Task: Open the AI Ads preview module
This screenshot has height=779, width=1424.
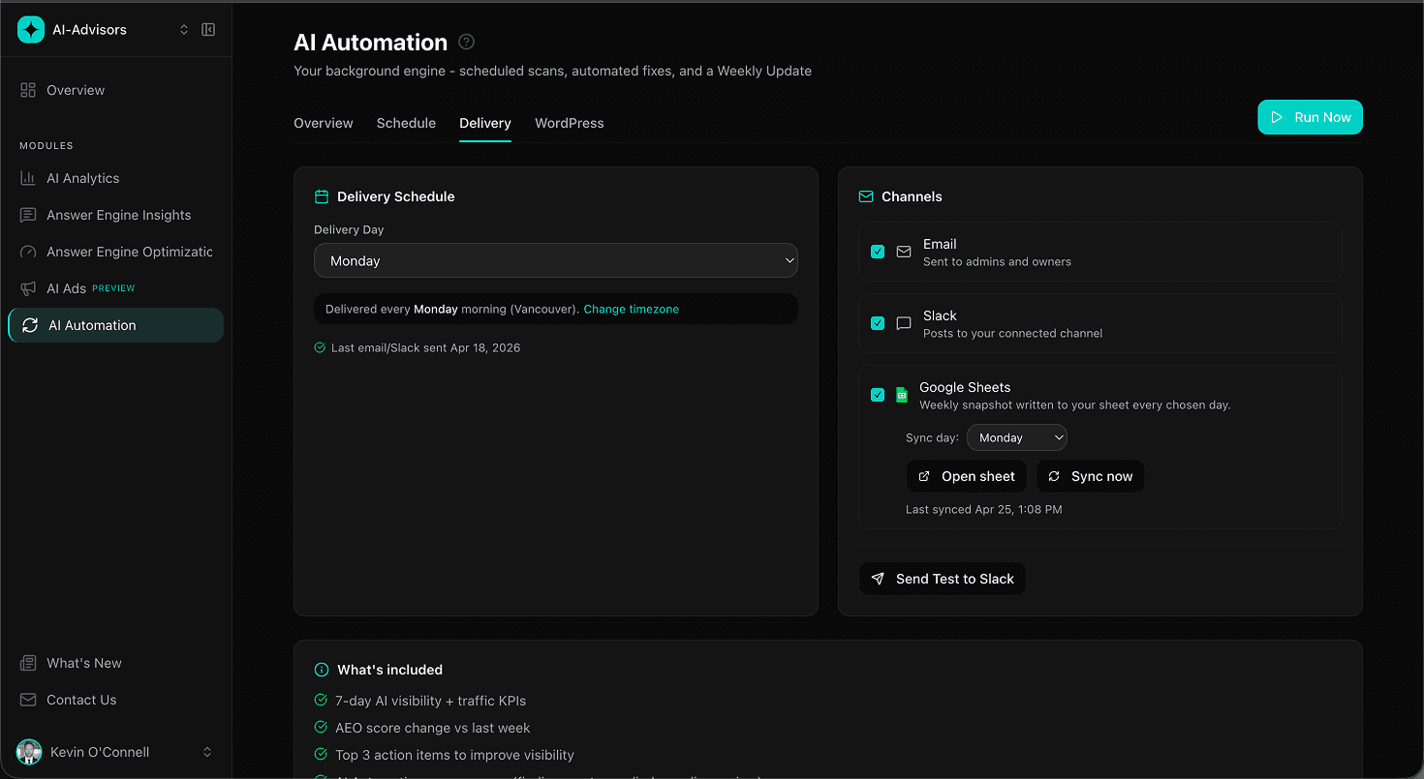Action: 115,288
